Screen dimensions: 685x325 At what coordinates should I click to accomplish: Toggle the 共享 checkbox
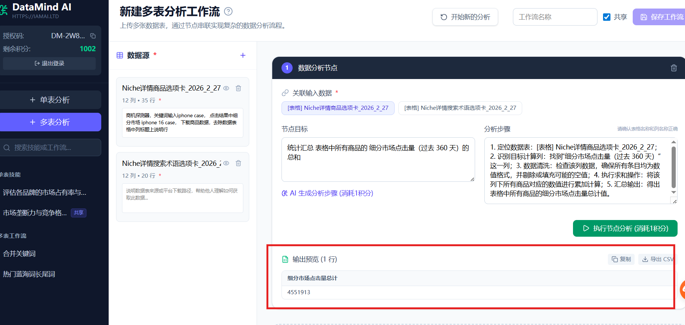[607, 17]
